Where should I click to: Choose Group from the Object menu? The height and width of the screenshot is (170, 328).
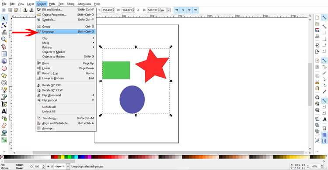66,27
